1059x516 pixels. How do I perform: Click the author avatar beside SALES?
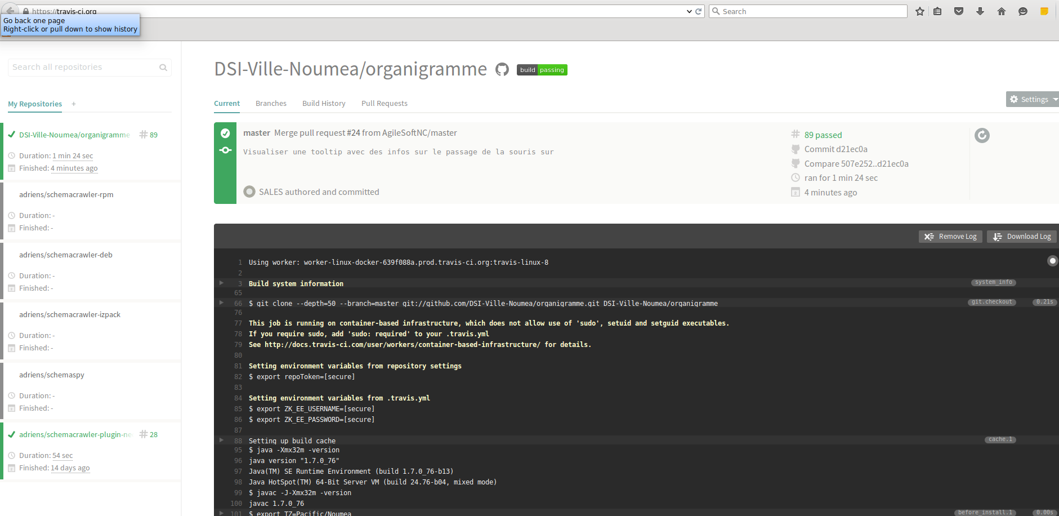pos(249,192)
